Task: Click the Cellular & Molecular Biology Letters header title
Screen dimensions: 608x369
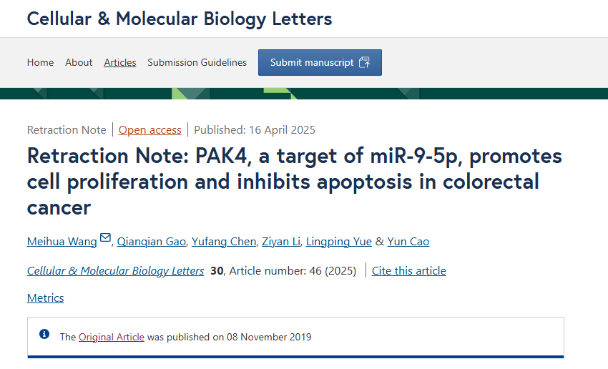Action: [x=180, y=19]
